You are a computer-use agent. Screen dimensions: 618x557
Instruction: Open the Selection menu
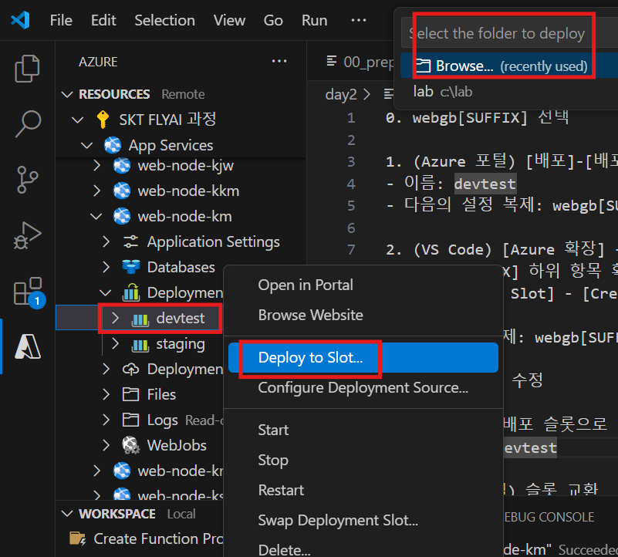tap(165, 20)
